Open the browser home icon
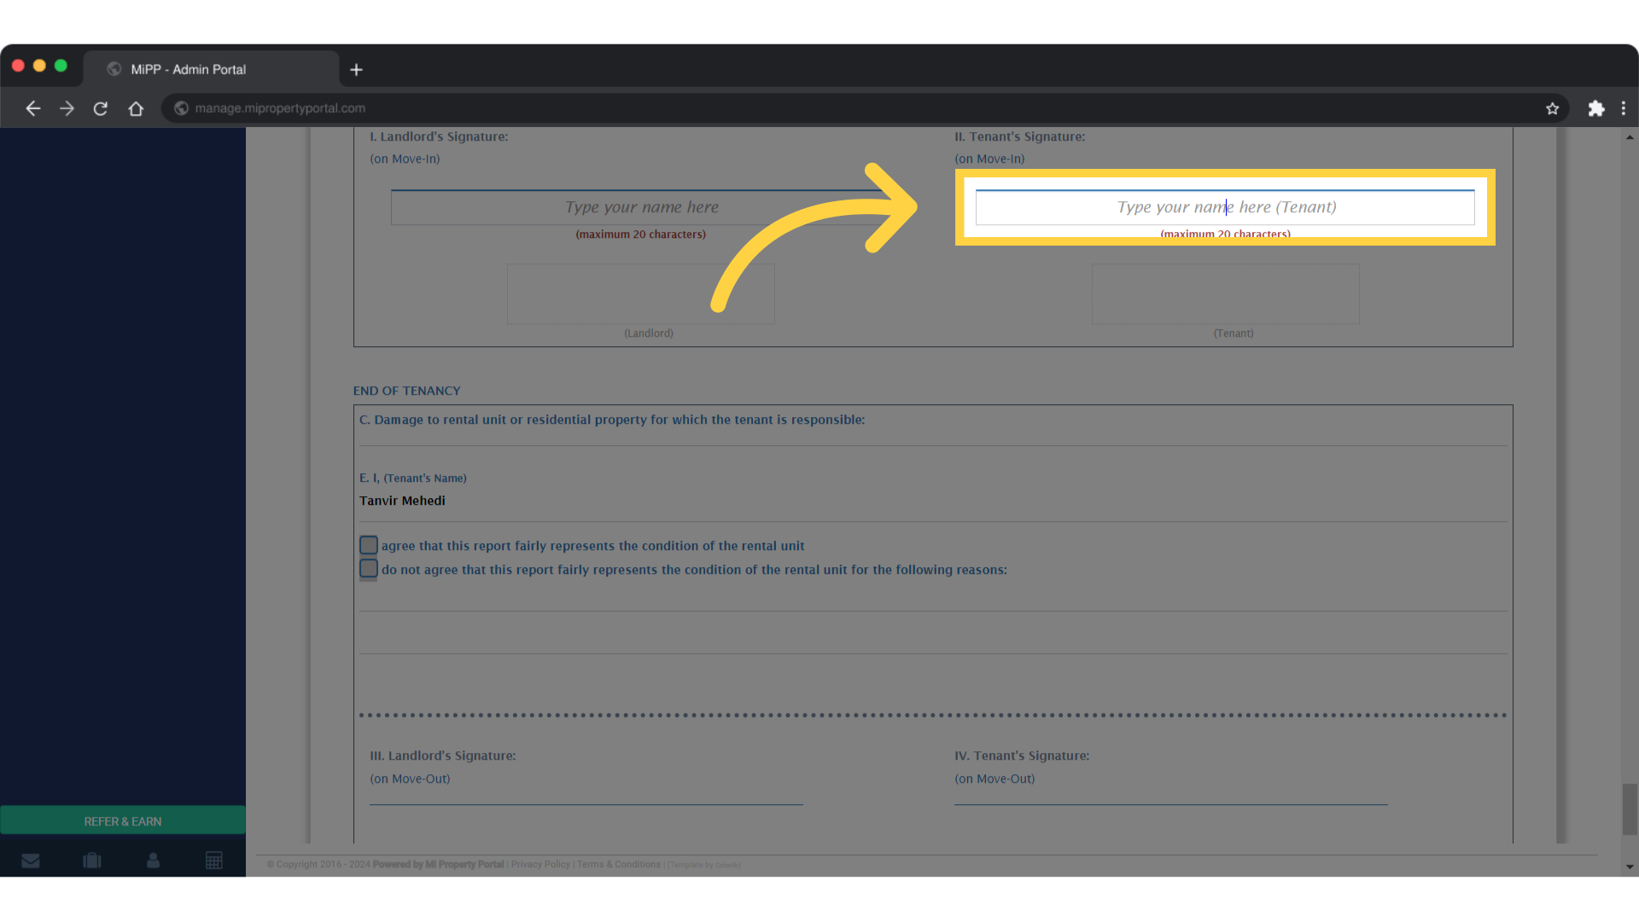This screenshot has width=1639, height=921. tap(136, 108)
